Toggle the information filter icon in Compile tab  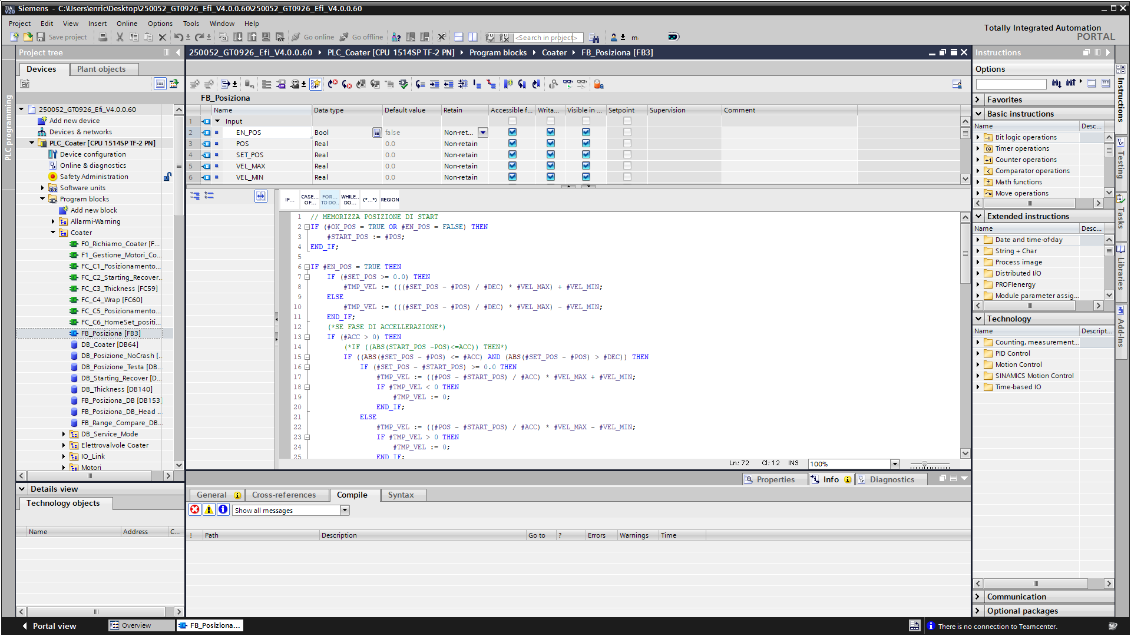(x=223, y=509)
